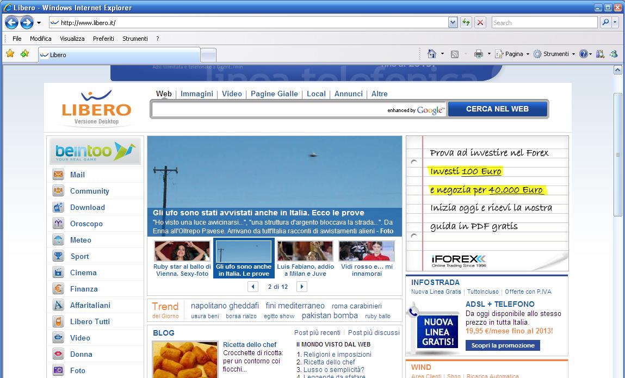The height and width of the screenshot is (378, 625).
Task: Click the Community icon in the sidebar
Action: pyautogui.click(x=58, y=190)
